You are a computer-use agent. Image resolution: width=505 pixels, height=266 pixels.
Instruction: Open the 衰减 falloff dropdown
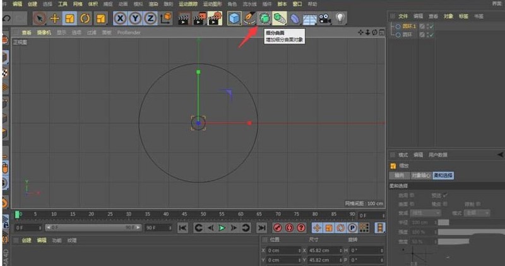pos(425,213)
